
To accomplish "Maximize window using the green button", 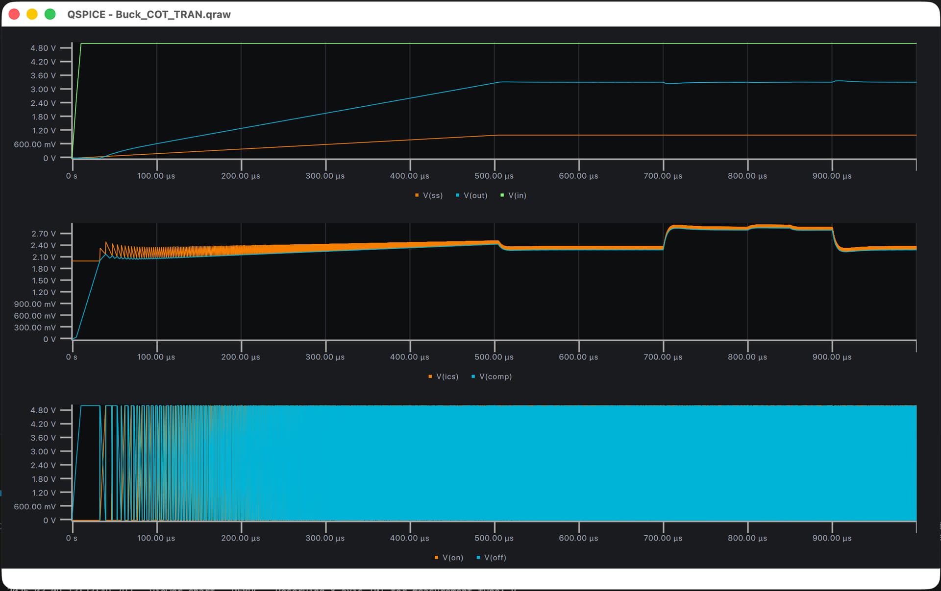I will (50, 14).
